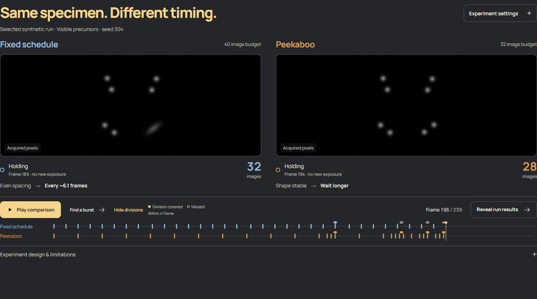This screenshot has height=299, width=537.
Task: Click the Frame 194 no new exposure text
Action: 313,174
